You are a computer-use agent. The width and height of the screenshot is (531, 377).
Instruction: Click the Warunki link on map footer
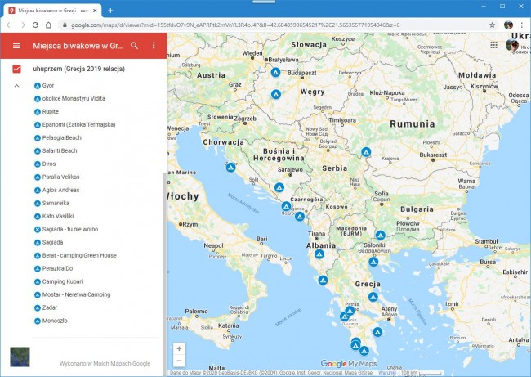[385, 373]
